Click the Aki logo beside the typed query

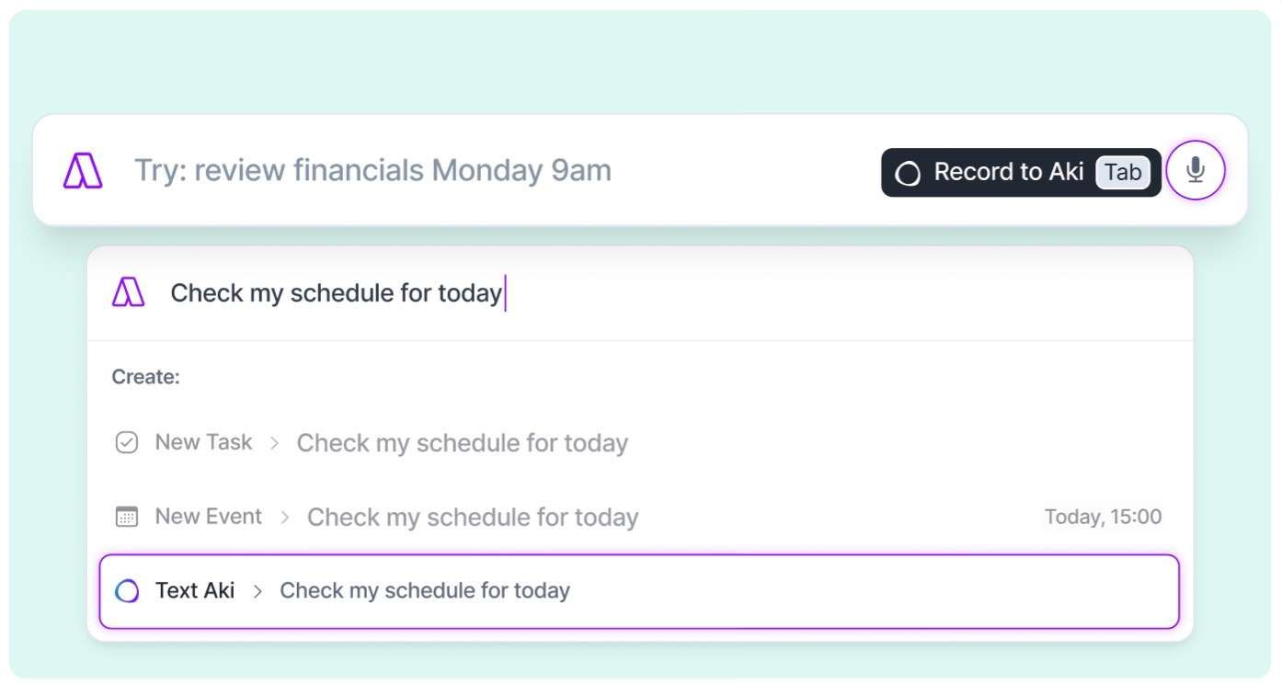tap(128, 293)
